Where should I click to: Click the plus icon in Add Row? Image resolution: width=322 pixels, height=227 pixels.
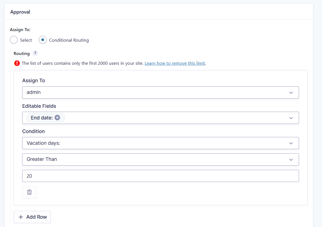(21, 217)
